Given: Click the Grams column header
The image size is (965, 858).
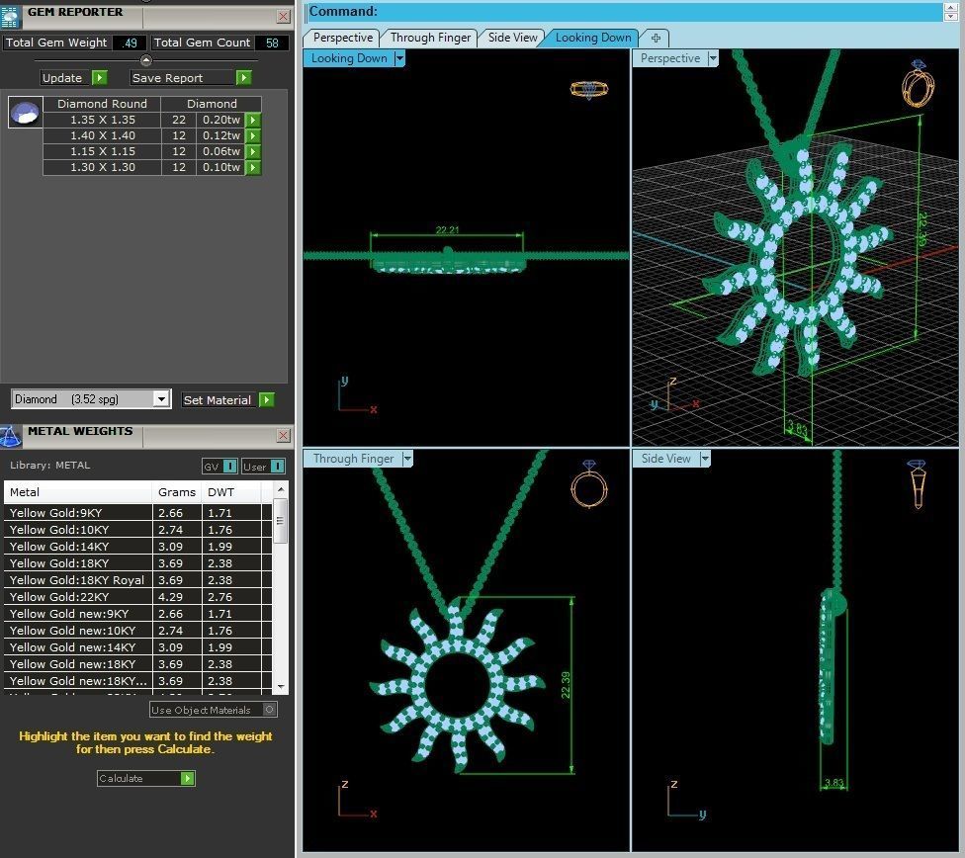Looking at the screenshot, I should [x=177, y=492].
